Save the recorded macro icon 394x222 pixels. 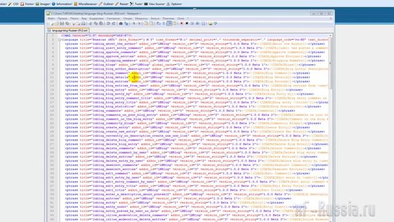(x=203, y=23)
